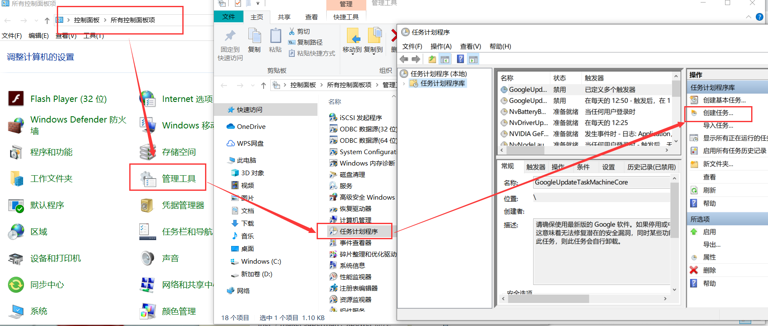Viewport: 768px width, 326px height.
Task: Click 复制 in the Explorer ribbon
Action: (x=254, y=41)
